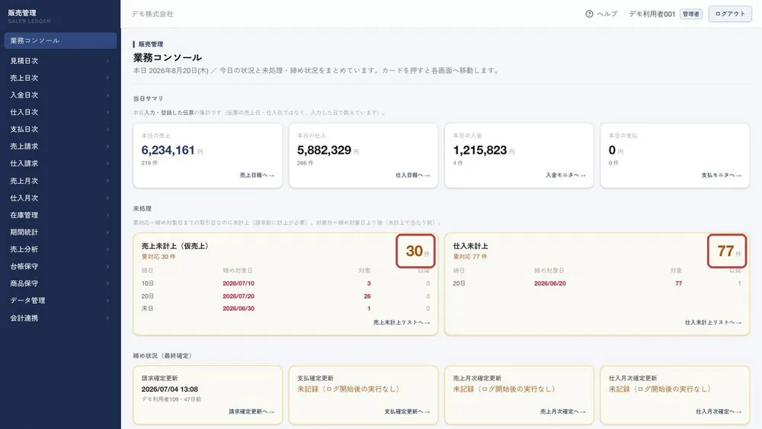Expand the 期間統計 chevron

[107, 232]
